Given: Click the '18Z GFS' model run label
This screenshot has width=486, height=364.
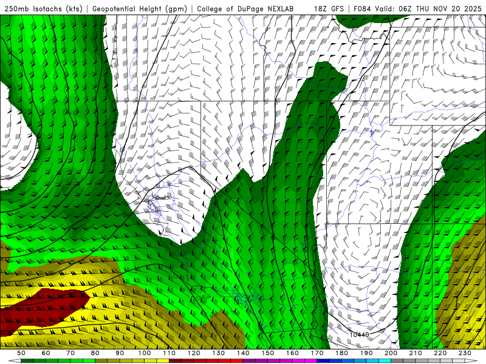Looking at the screenshot, I should 329,8.
